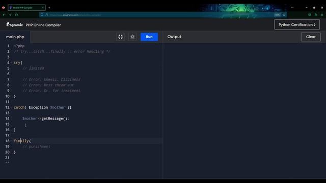326x183 pixels.
Task: Click the 'Error: Unwell, Dizziness' comment
Action: [x=51, y=79]
